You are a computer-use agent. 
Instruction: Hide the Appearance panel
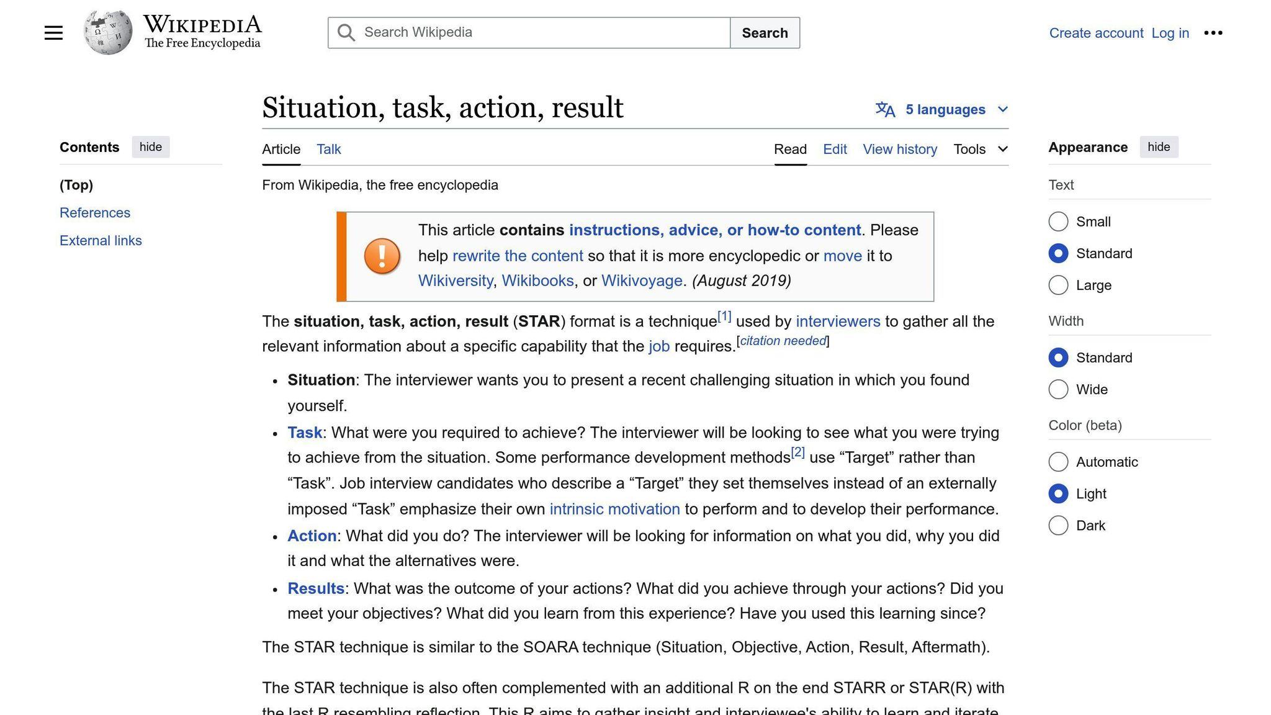(1159, 147)
